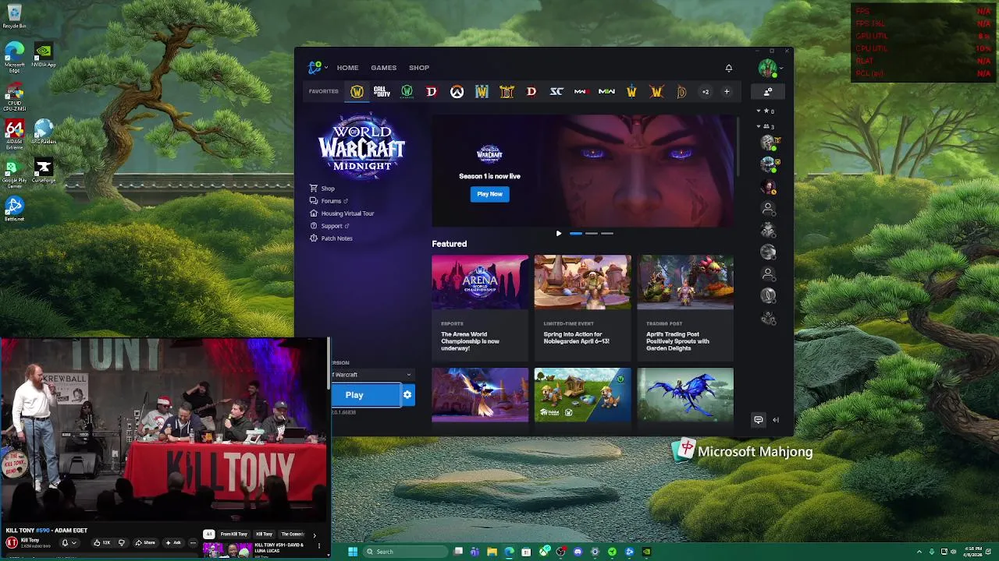This screenshot has width=999, height=561.
Task: Open the notifications bell in Battle.net
Action: [x=729, y=68]
